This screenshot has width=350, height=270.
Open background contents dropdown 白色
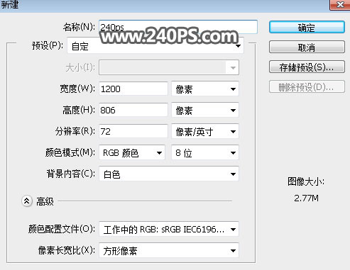[169, 174]
